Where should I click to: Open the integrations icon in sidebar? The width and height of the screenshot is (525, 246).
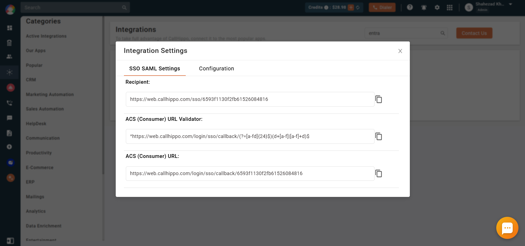pos(10,72)
